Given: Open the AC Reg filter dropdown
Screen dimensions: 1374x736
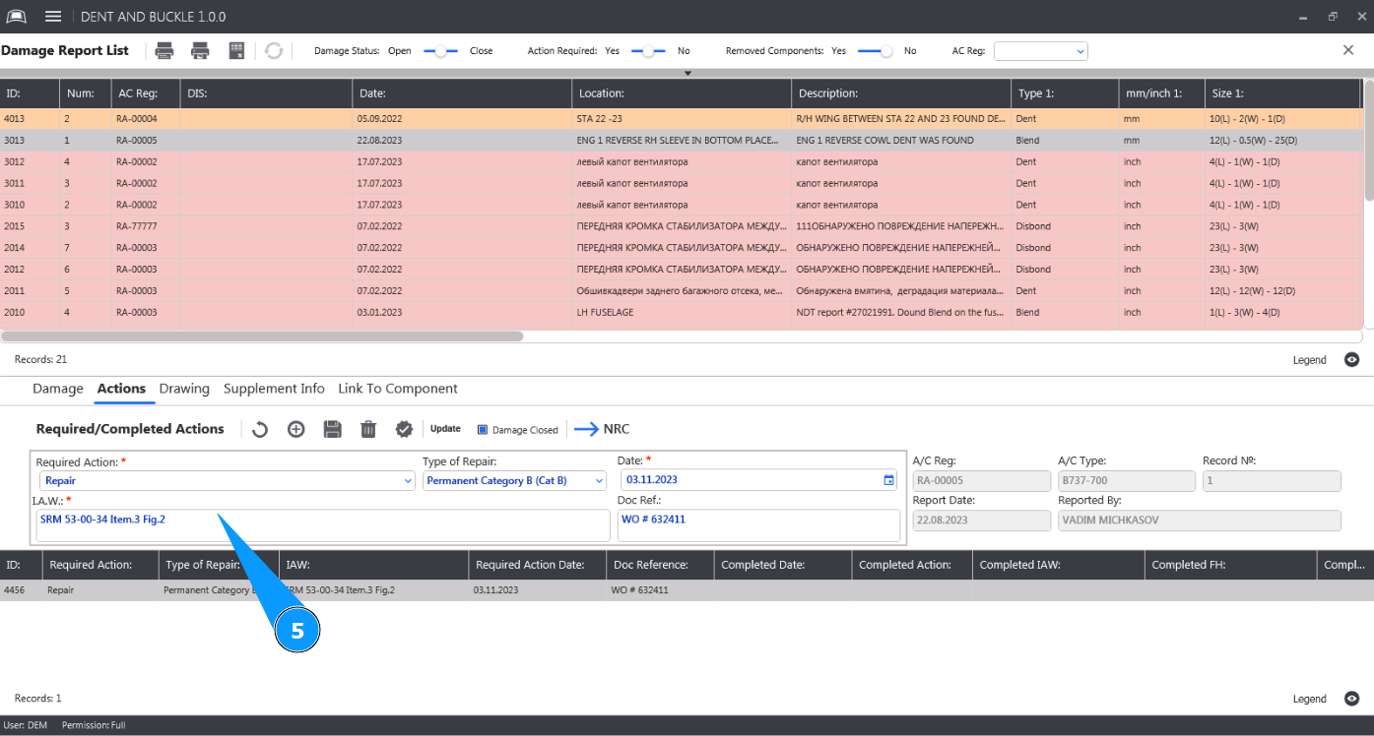Looking at the screenshot, I should point(1040,51).
